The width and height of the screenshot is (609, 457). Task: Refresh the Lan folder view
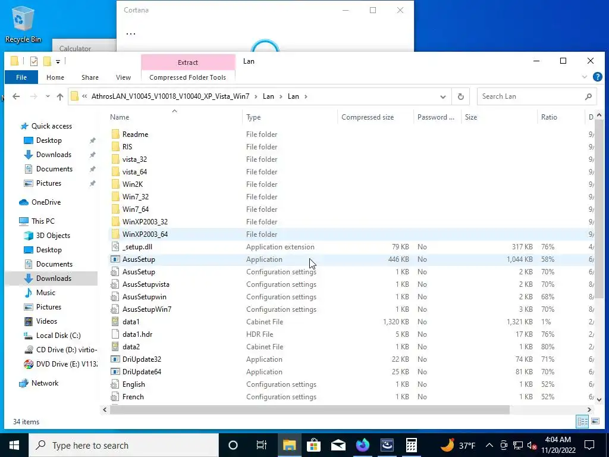click(x=461, y=96)
